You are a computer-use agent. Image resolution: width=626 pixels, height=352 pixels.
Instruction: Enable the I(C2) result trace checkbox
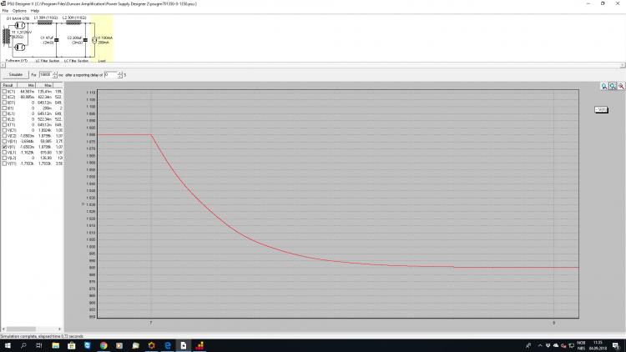(4, 97)
